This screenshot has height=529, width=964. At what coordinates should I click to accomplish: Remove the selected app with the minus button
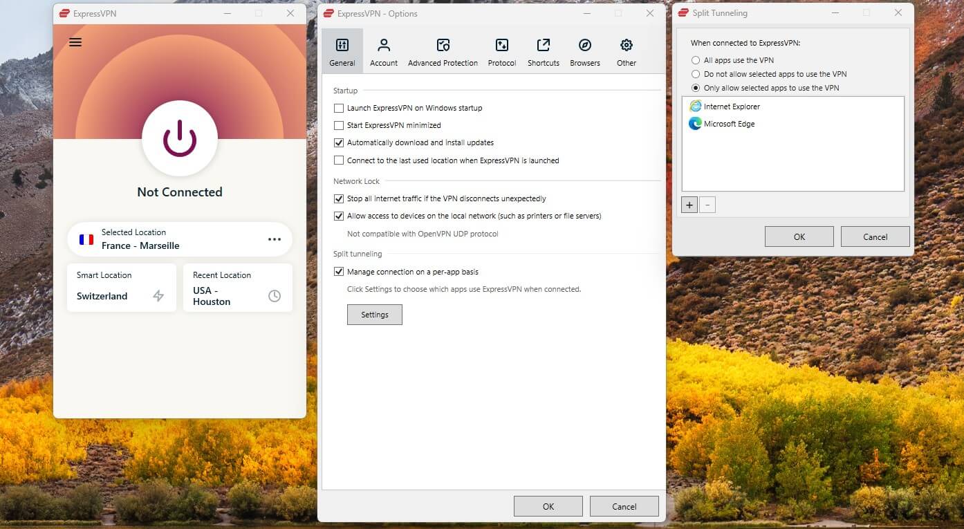click(707, 205)
